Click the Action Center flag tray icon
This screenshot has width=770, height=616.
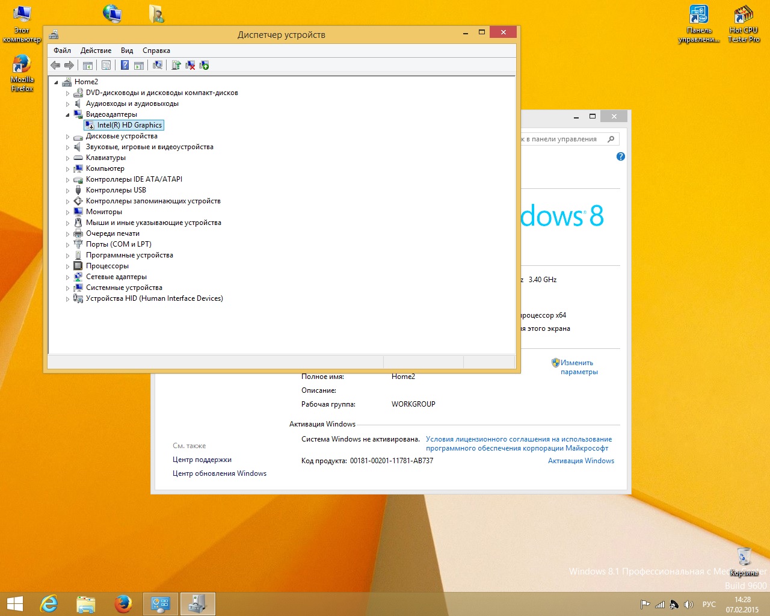645,605
